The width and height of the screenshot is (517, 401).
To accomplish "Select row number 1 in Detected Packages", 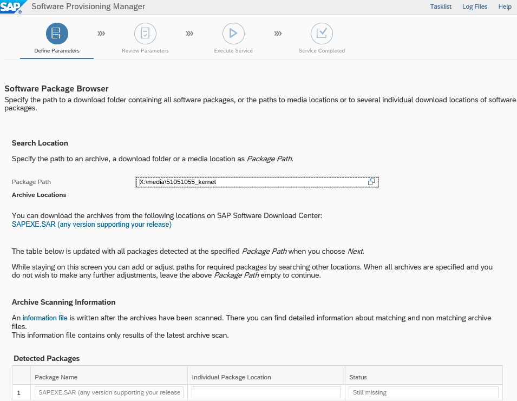I will coord(19,393).
